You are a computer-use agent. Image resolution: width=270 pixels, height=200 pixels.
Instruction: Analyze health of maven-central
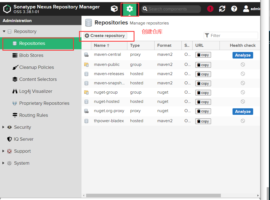coord(243,55)
